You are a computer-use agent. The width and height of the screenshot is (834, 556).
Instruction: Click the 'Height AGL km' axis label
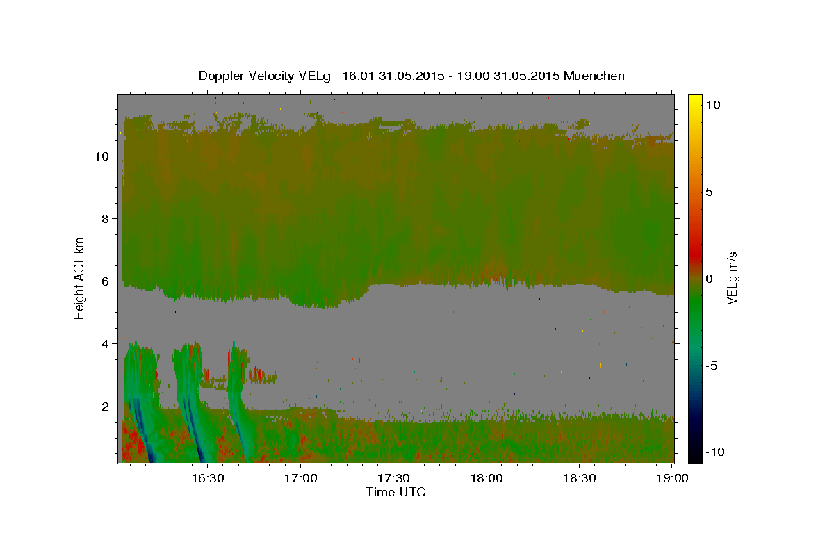[x=80, y=278]
